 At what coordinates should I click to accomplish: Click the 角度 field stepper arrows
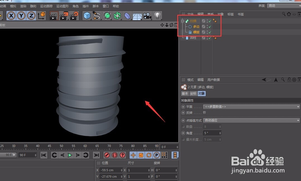(220, 133)
